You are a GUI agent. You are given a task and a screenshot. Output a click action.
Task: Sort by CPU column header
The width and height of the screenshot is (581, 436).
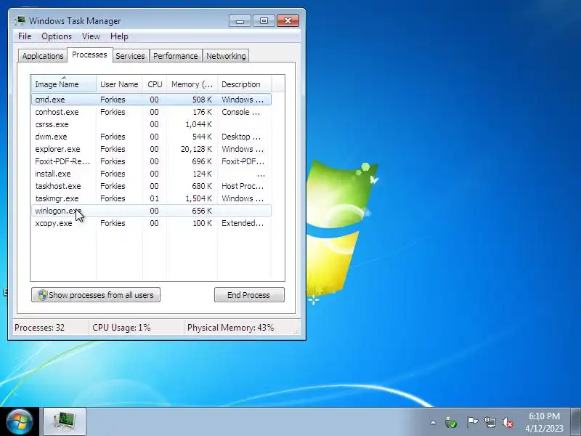[x=155, y=84]
